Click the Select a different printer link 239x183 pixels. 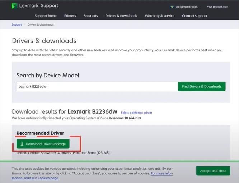click(x=137, y=113)
